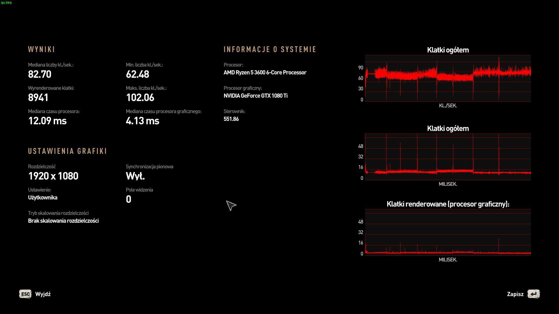Click the median FPS value 82.70
Screen dimensions: 559x314
pos(40,74)
